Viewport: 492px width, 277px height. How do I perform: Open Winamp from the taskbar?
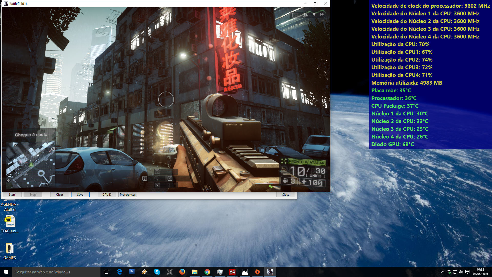tap(144, 272)
